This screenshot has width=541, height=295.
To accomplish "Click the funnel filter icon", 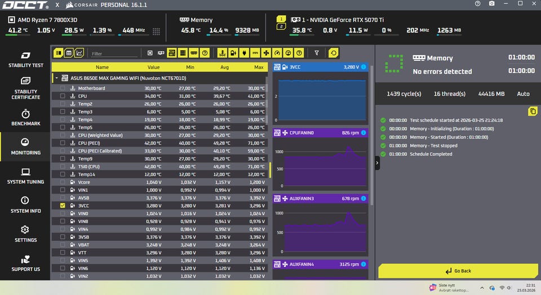I will [x=316, y=53].
